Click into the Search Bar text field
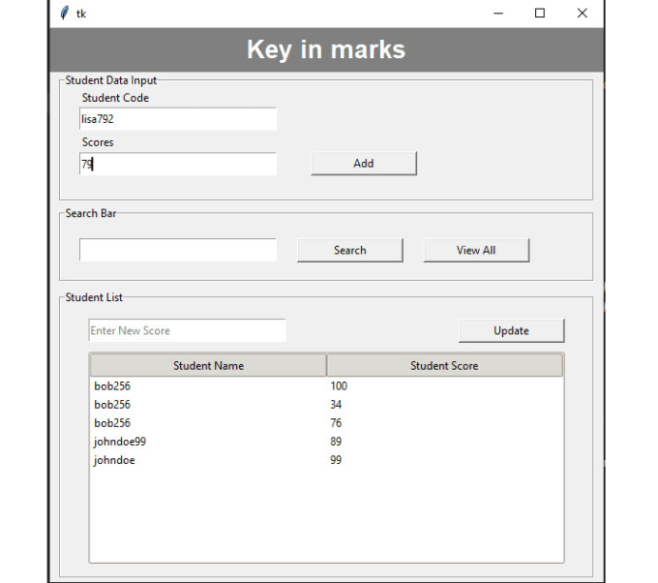The width and height of the screenshot is (658, 583). point(178,250)
